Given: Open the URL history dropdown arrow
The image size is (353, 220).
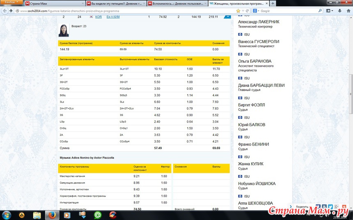Looking at the screenshot, I should pyautogui.click(x=243, y=11).
